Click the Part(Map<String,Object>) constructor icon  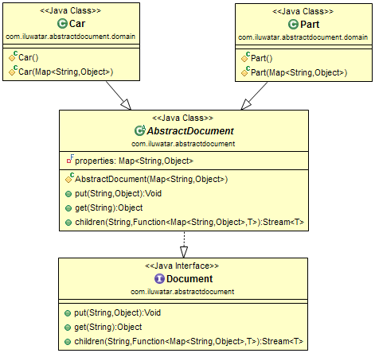[245, 71]
